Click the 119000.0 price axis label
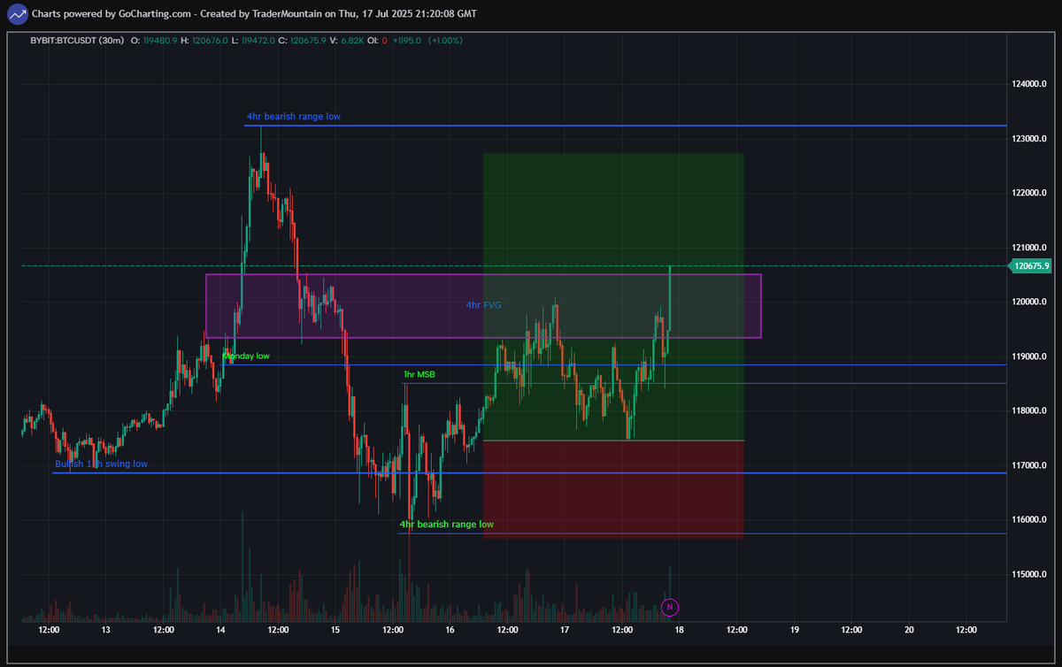Screen dimensions: 1062x667 click(x=1031, y=356)
